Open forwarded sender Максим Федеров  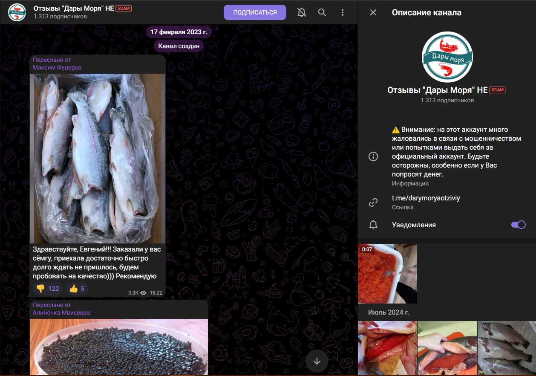57,67
